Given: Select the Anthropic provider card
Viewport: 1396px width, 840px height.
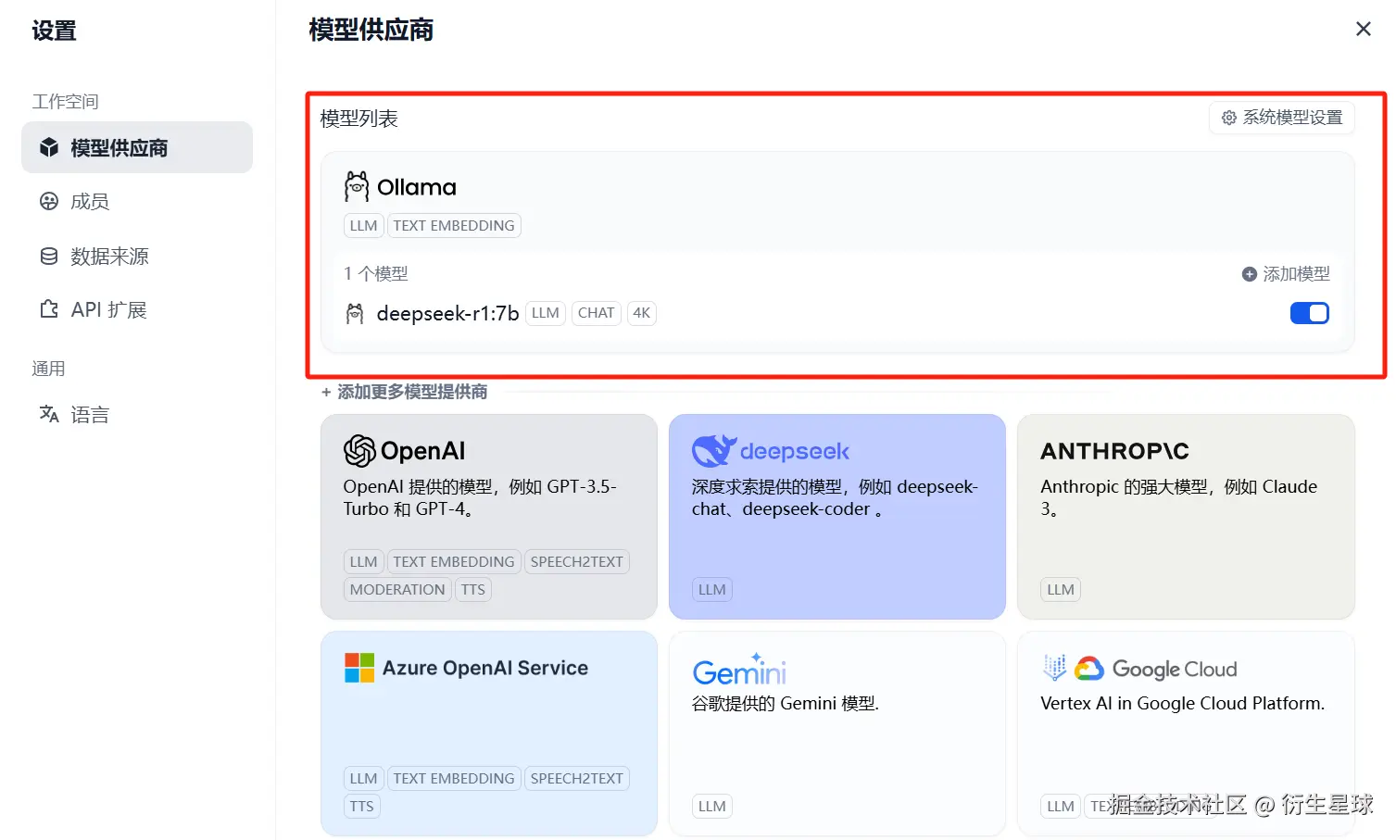Looking at the screenshot, I should (1186, 517).
